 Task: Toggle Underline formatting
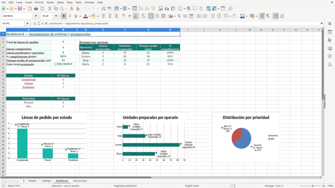[76, 16]
